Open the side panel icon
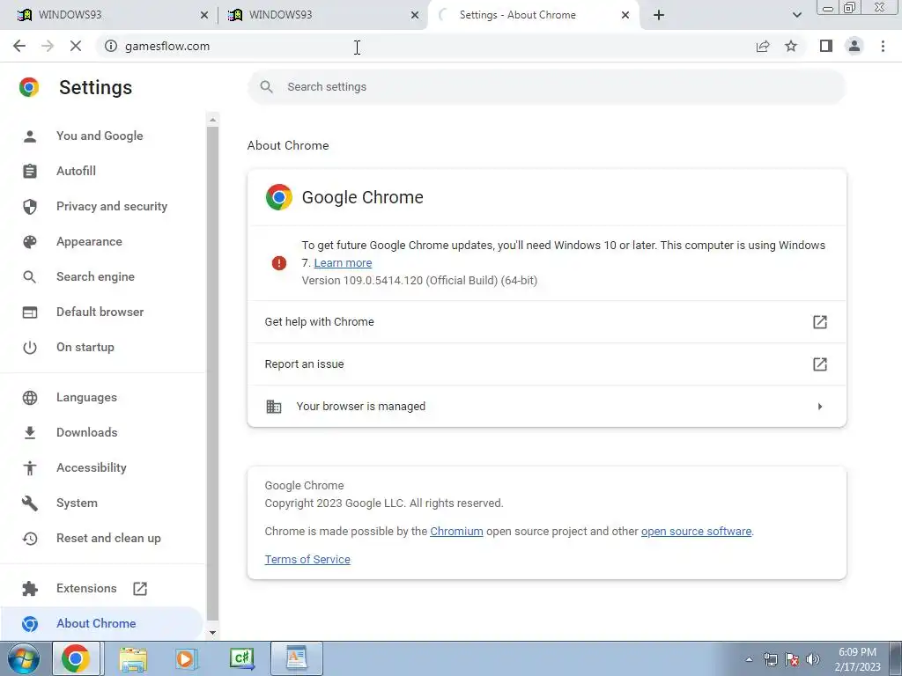 (x=826, y=46)
